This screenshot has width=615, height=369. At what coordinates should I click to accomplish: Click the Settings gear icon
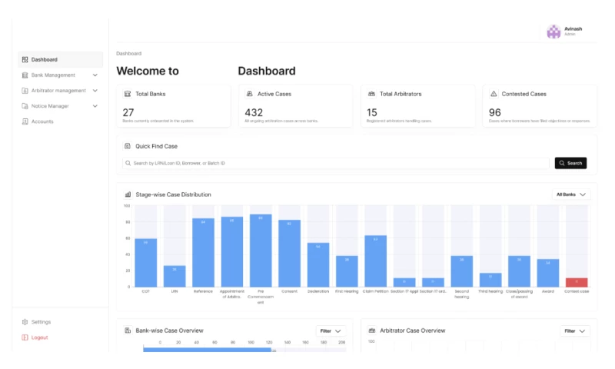[x=25, y=322]
